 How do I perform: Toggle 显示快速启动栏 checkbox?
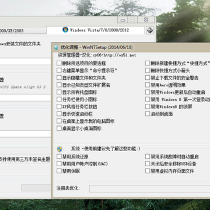pyautogui.click(x=59, y=114)
